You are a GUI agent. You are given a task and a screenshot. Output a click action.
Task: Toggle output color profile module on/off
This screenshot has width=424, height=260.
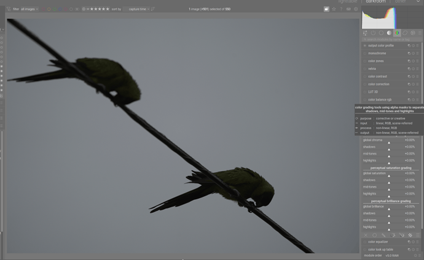pos(364,45)
